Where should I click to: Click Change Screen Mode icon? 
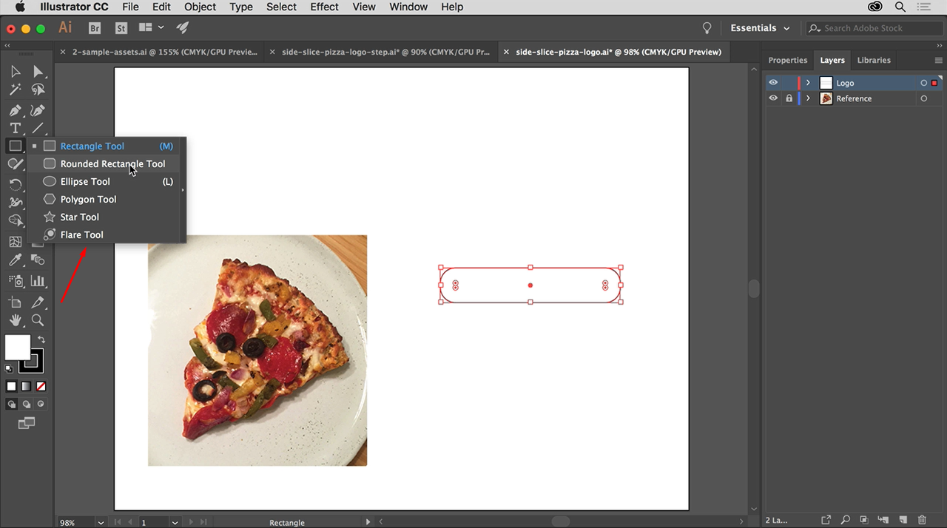point(27,423)
